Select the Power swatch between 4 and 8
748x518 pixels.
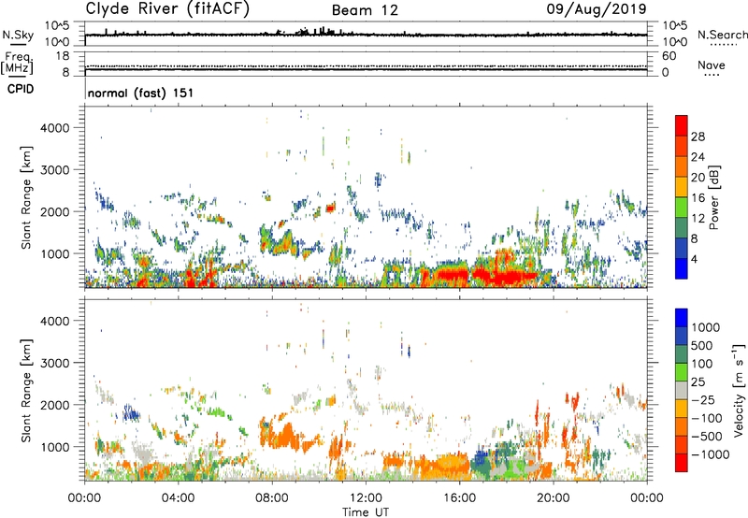click(x=682, y=249)
